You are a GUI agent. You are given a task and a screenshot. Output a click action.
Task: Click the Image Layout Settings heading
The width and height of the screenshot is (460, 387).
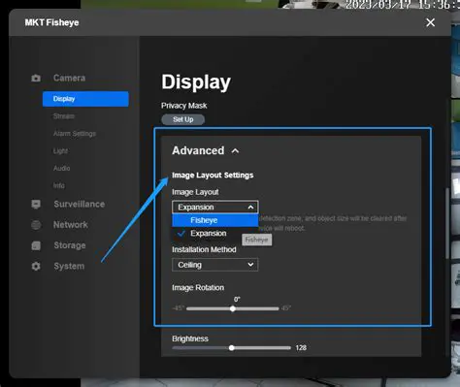tap(213, 176)
